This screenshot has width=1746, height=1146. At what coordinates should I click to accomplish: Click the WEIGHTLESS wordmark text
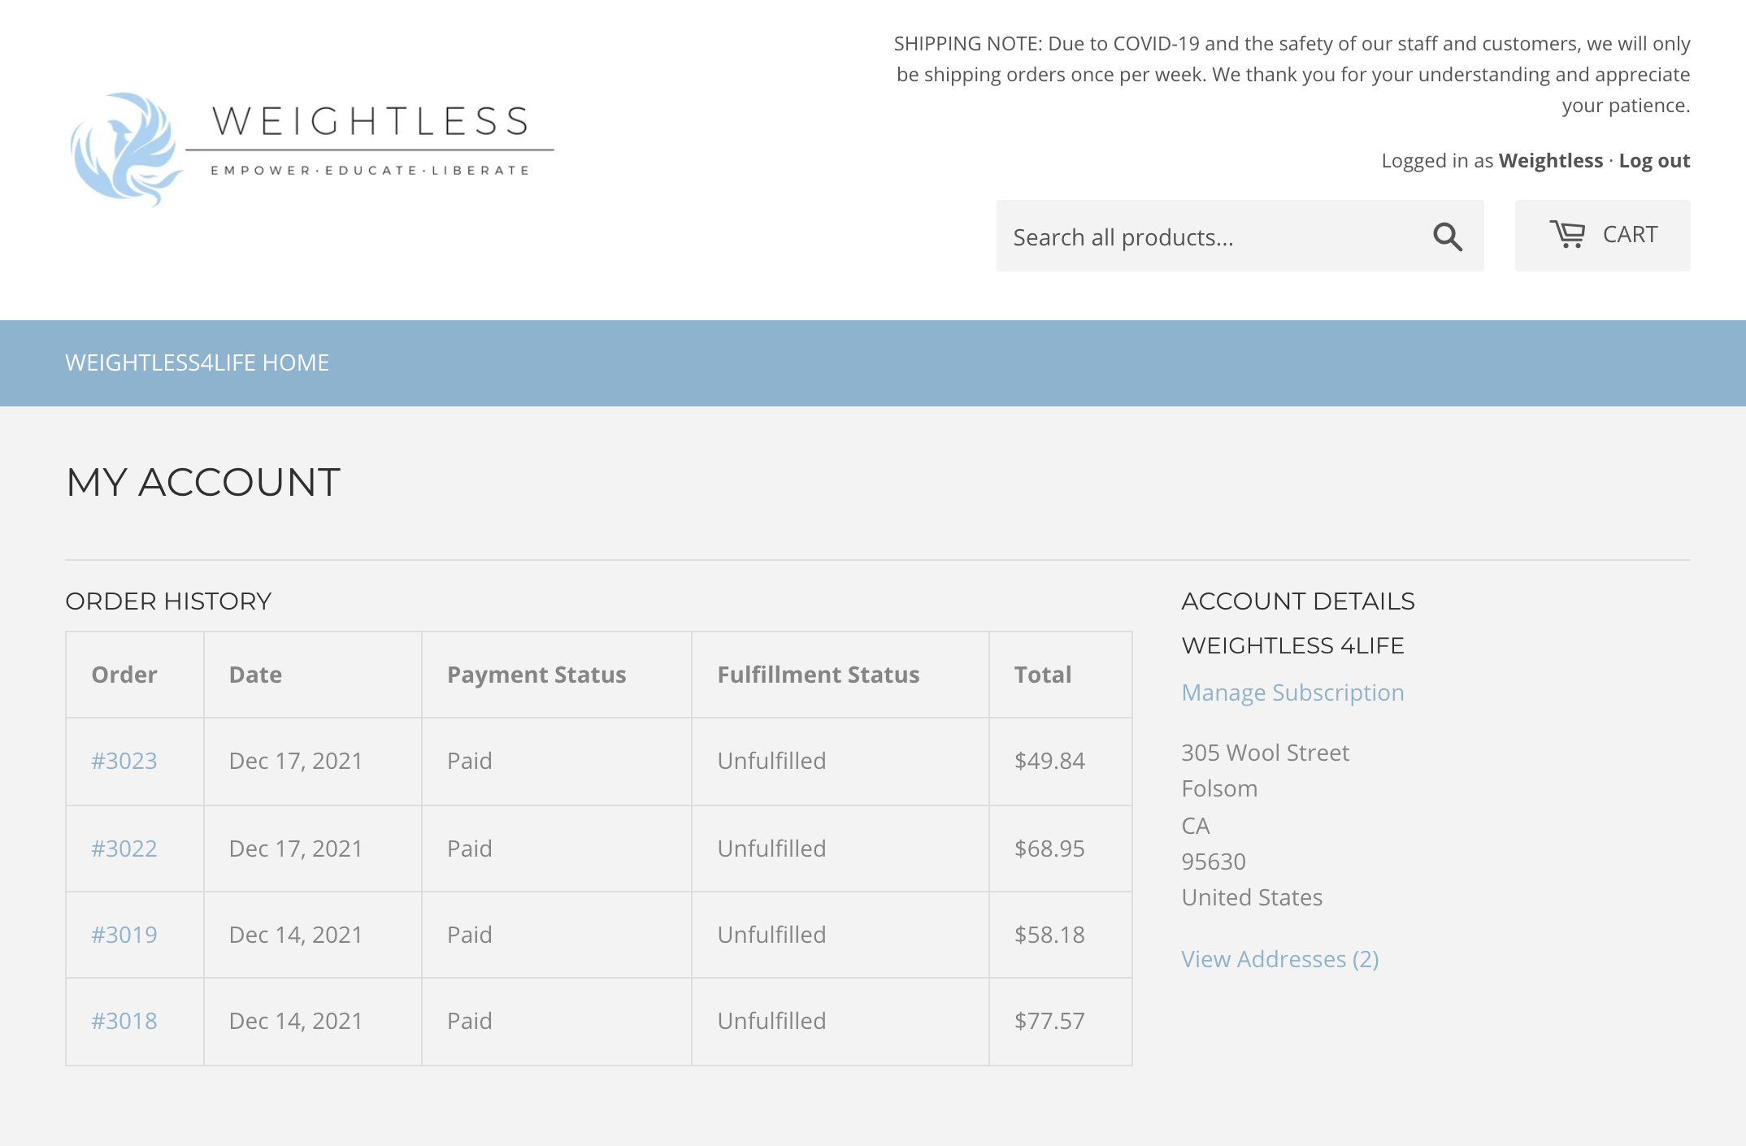[371, 122]
